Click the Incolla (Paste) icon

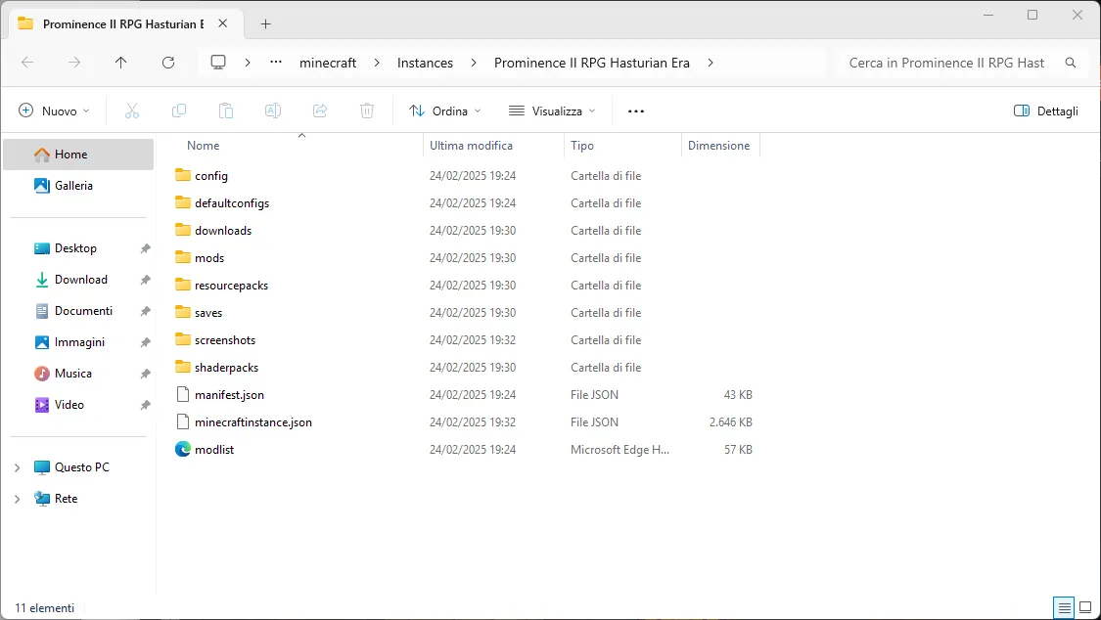coord(226,111)
